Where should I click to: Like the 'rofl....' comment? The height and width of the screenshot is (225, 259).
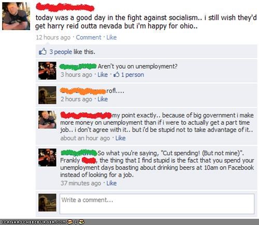(103, 99)
